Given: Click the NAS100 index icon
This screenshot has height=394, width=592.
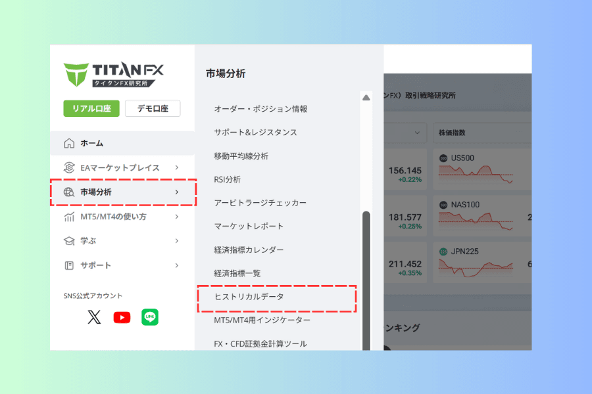Looking at the screenshot, I should (443, 205).
